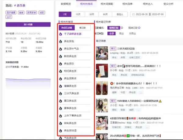Click interaction total value 10.88w
Screen dimensions: 183x140
click(39, 42)
